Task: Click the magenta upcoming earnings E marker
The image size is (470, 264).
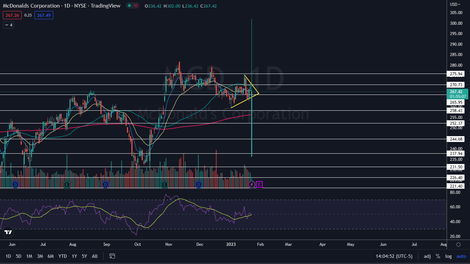Action: 259,185
